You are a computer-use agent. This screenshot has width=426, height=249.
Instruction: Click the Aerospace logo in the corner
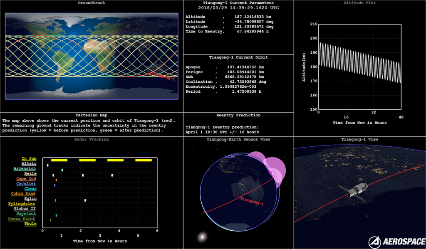click(397, 242)
